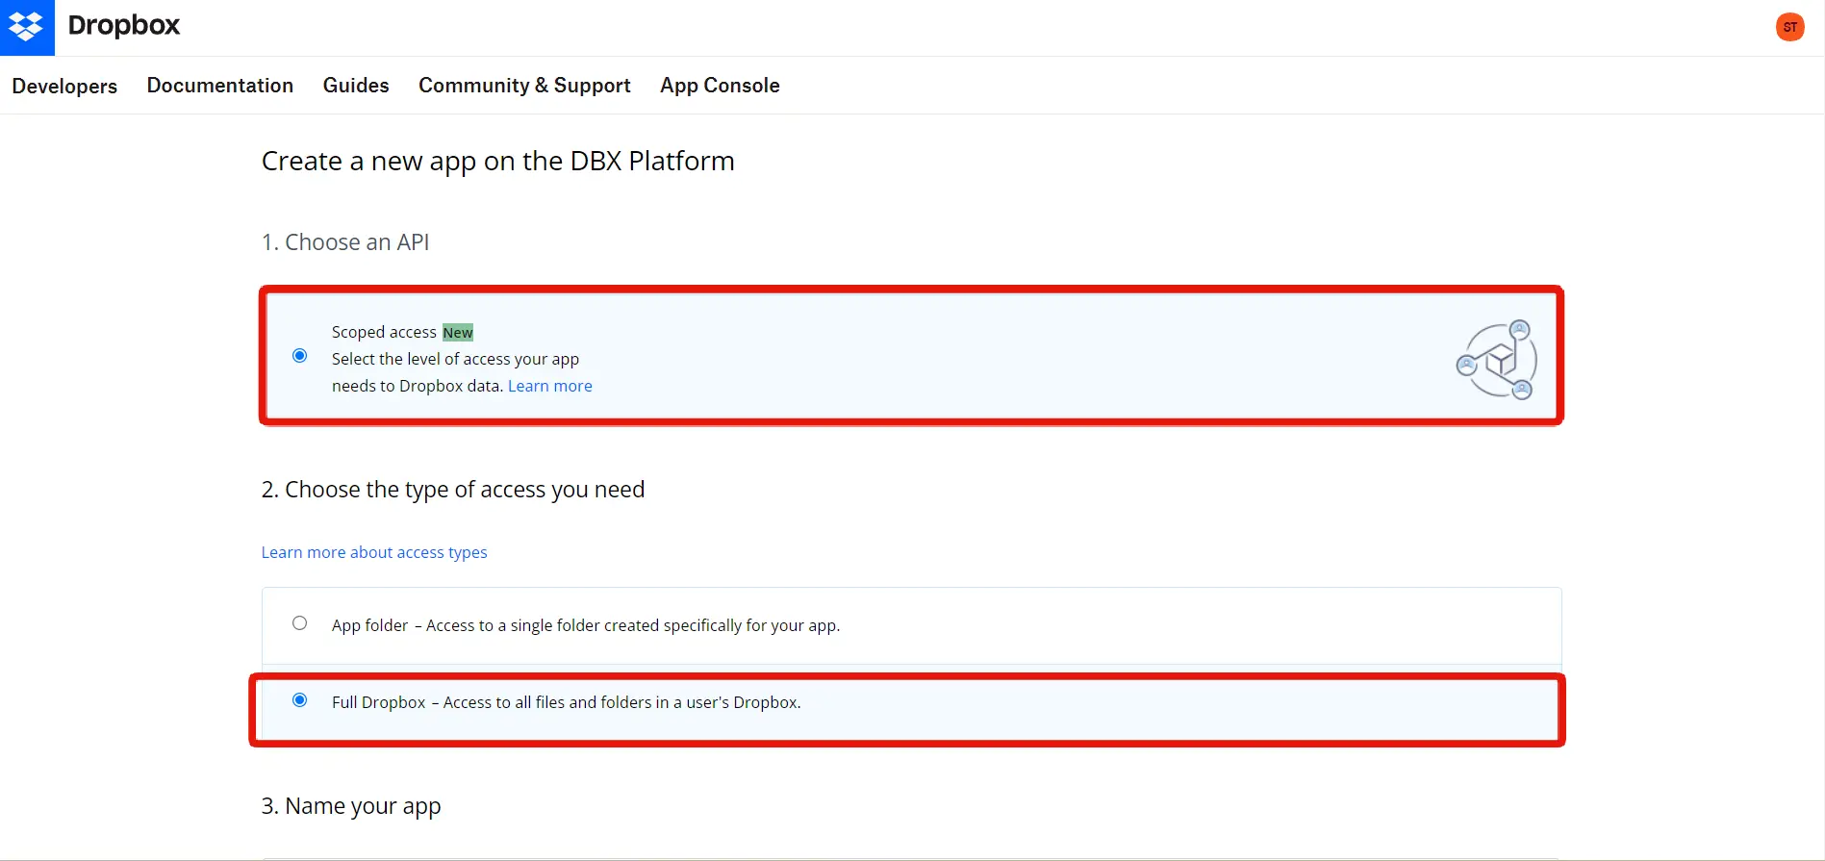Open Community & Support menu item
The height and width of the screenshot is (861, 1825).
point(524,86)
